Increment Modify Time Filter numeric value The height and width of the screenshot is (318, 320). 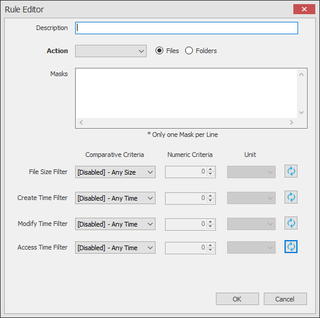(x=211, y=221)
